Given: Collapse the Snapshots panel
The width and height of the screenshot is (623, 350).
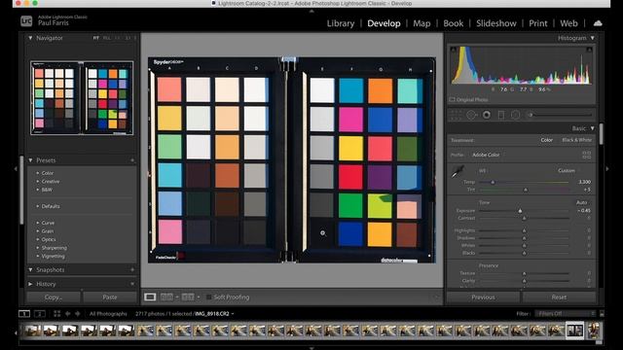Looking at the screenshot, I should [30, 270].
